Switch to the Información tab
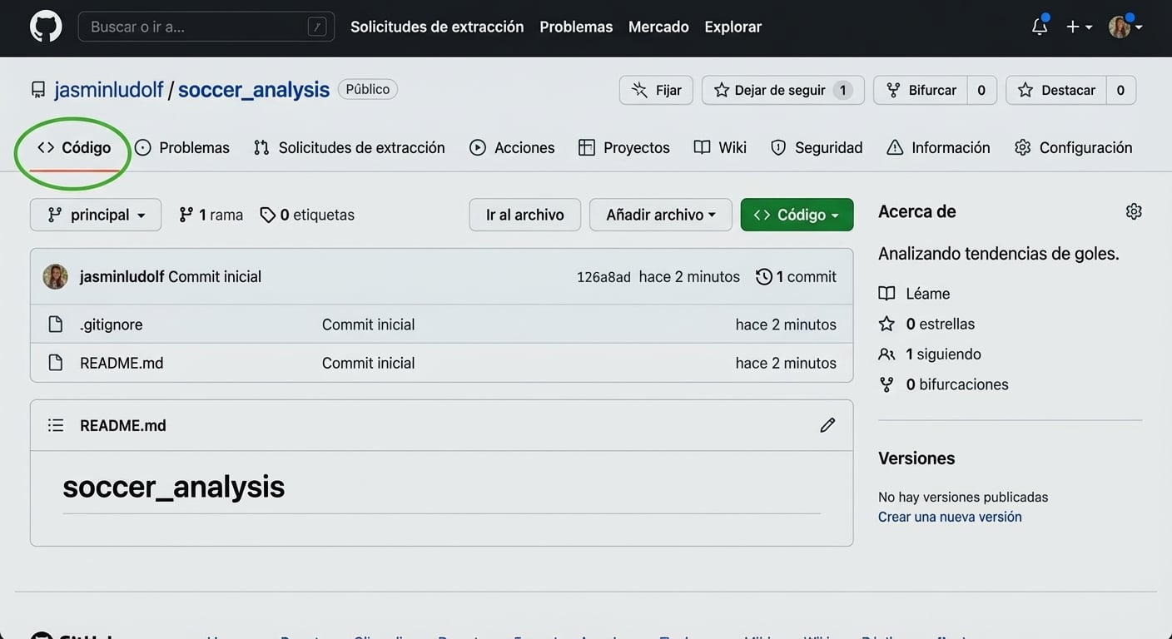Viewport: 1172px width, 639px height. (x=938, y=147)
